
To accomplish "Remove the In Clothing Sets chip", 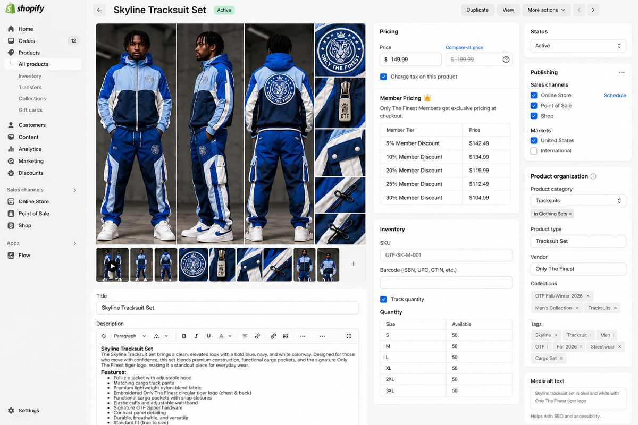I will coord(570,214).
